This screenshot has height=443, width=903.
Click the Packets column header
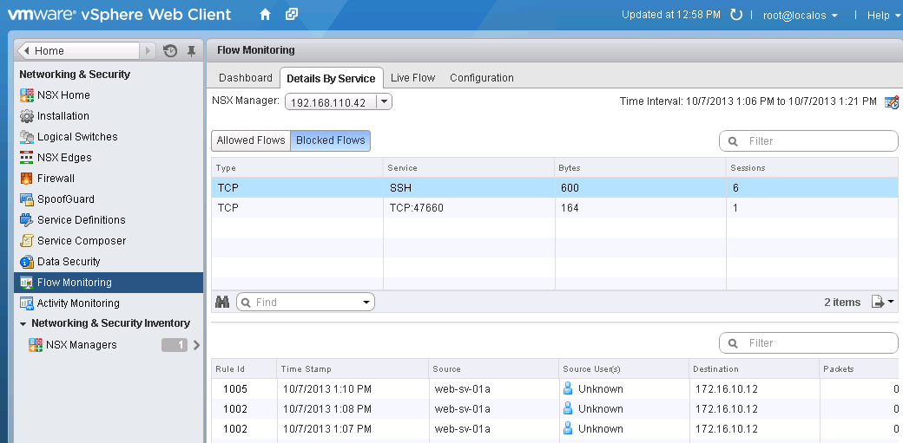tap(859, 368)
